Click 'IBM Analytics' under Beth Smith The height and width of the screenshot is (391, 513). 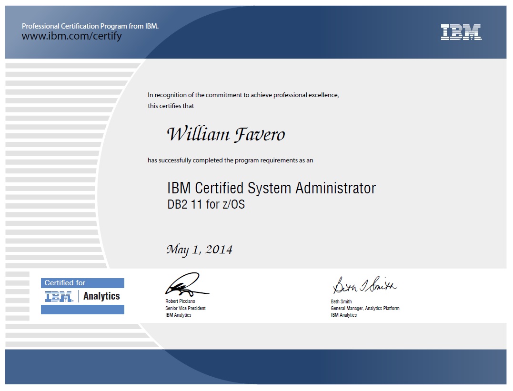tap(343, 315)
